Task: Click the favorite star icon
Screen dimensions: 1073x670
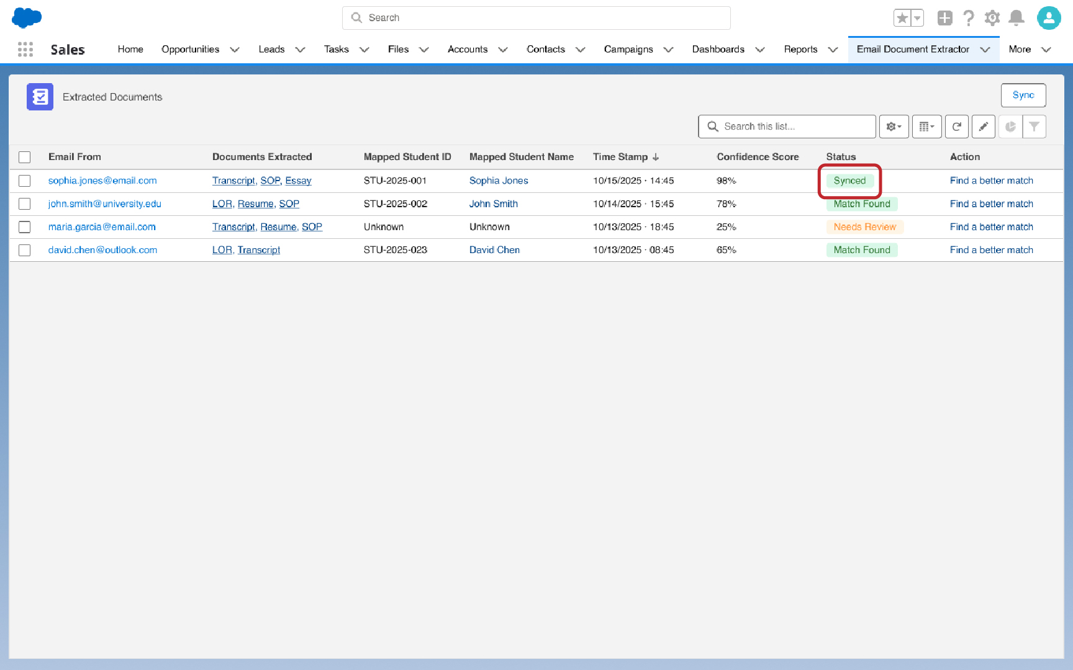Action: 902,18
